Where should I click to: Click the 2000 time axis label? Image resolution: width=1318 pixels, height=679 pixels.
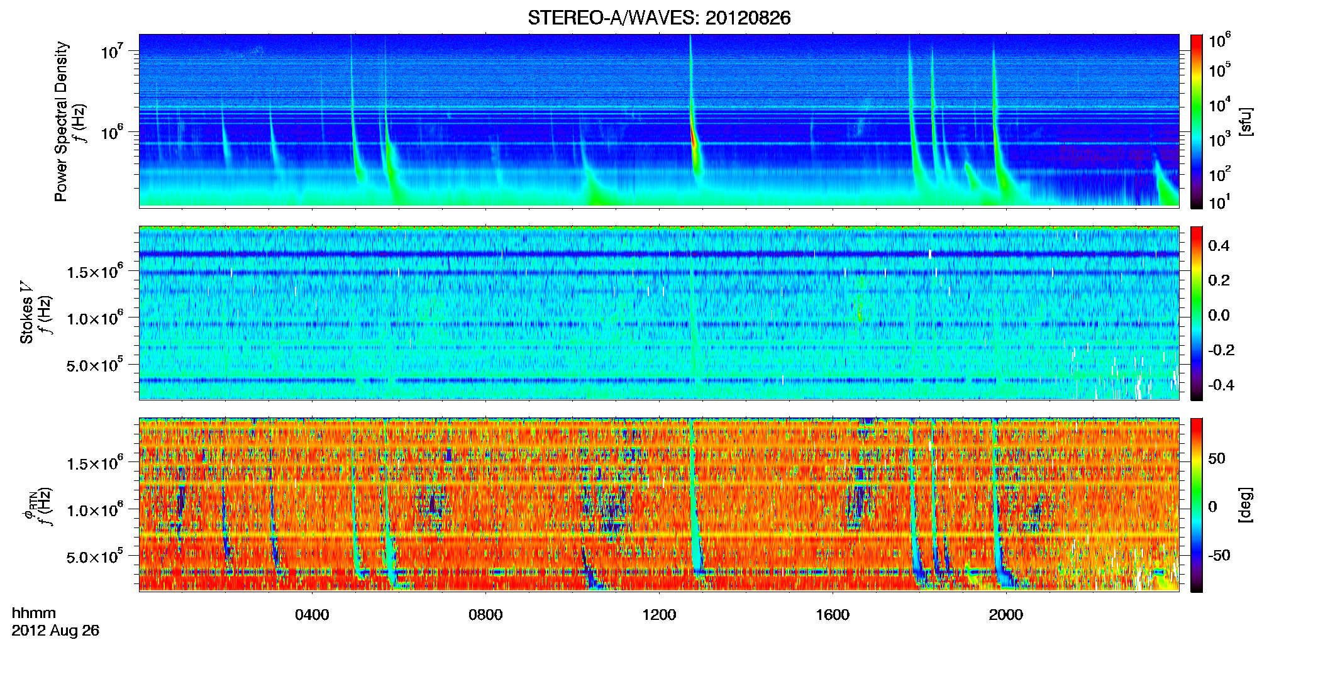point(1006,615)
